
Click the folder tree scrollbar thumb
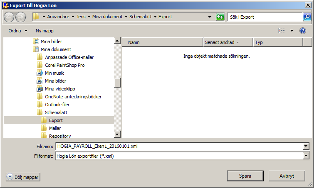point(117,83)
